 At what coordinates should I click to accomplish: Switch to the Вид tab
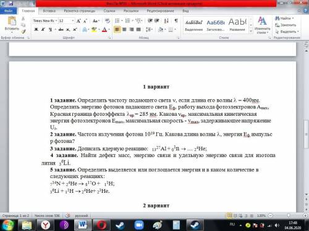185,11
